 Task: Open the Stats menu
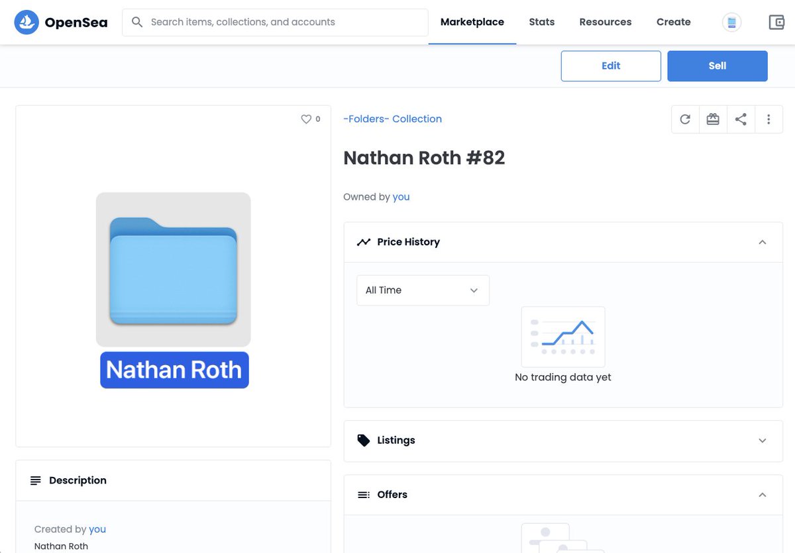click(542, 22)
